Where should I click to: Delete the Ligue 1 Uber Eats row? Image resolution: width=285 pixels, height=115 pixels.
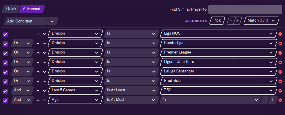pos(280,62)
